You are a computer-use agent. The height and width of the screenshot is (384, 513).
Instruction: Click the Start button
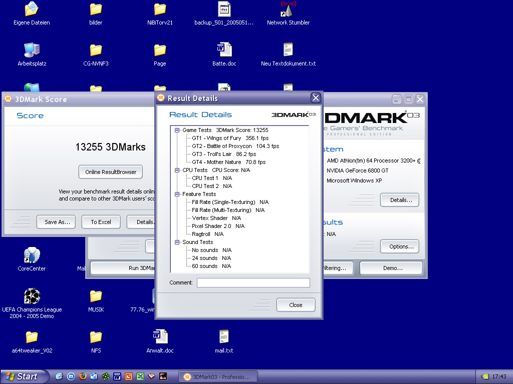(x=25, y=376)
